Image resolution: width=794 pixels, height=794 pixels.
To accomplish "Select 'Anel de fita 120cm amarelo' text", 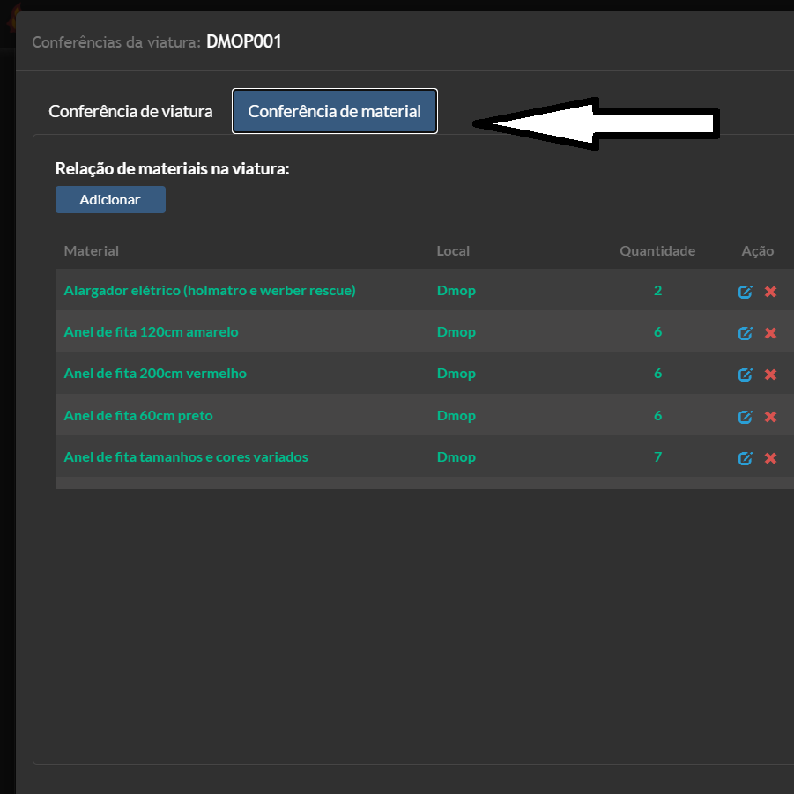I will [151, 331].
